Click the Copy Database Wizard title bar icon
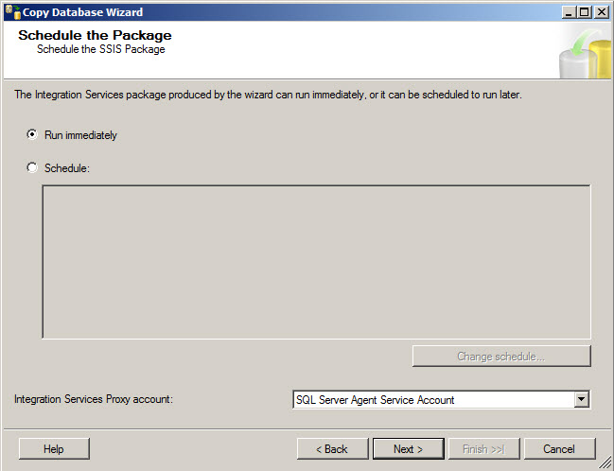The image size is (614, 471). click(11, 11)
